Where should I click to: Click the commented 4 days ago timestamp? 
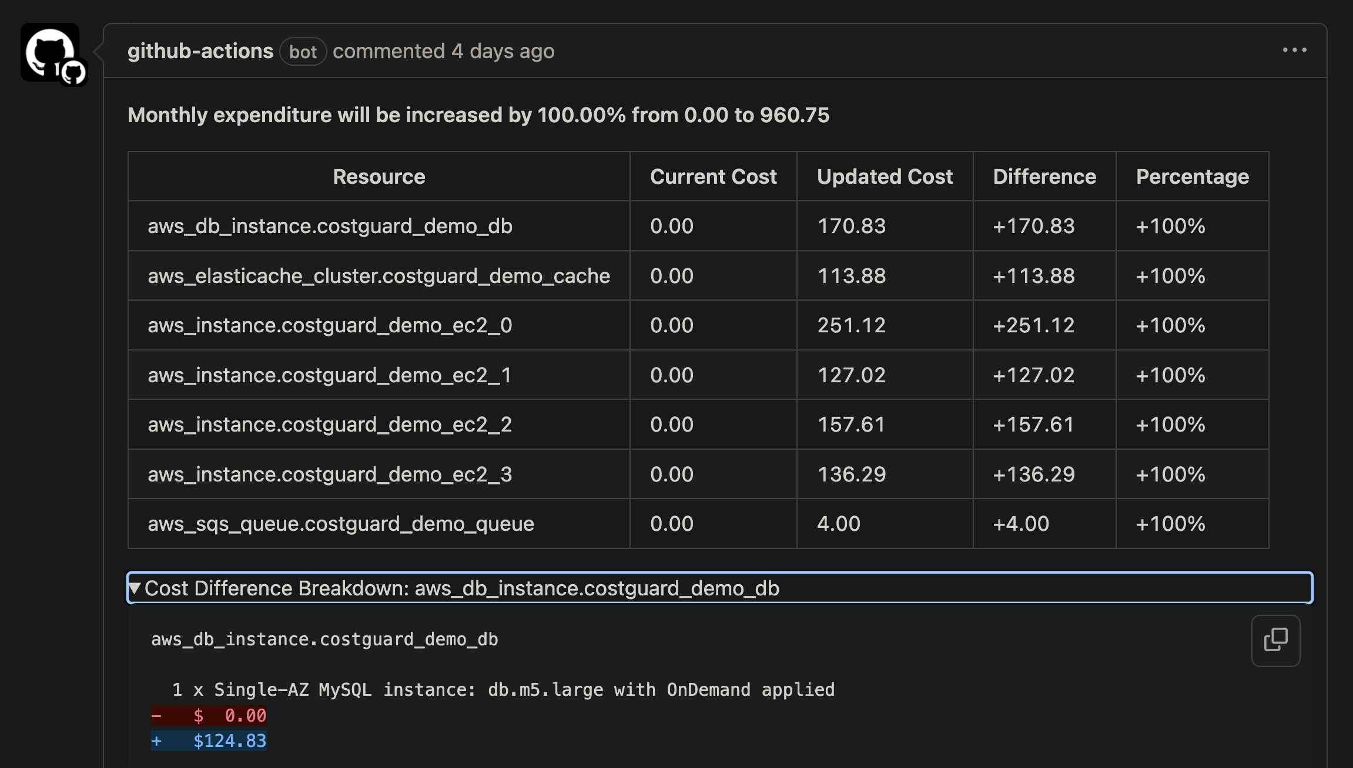click(503, 51)
